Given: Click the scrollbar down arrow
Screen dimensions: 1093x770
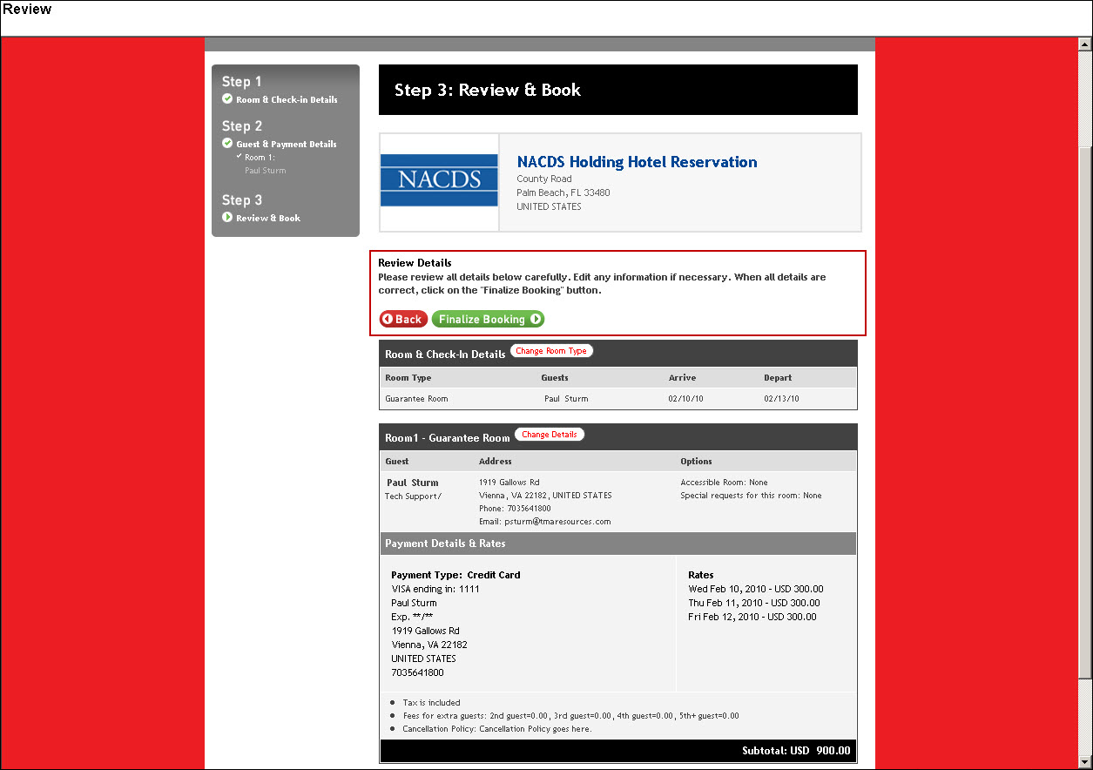Looking at the screenshot, I should [1085, 762].
